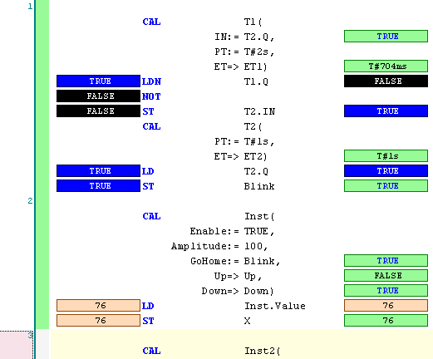
Task: Click the TRUE box left of ST Blink
Action: (98, 186)
